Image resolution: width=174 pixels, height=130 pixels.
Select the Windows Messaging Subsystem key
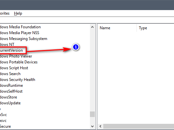23,39
